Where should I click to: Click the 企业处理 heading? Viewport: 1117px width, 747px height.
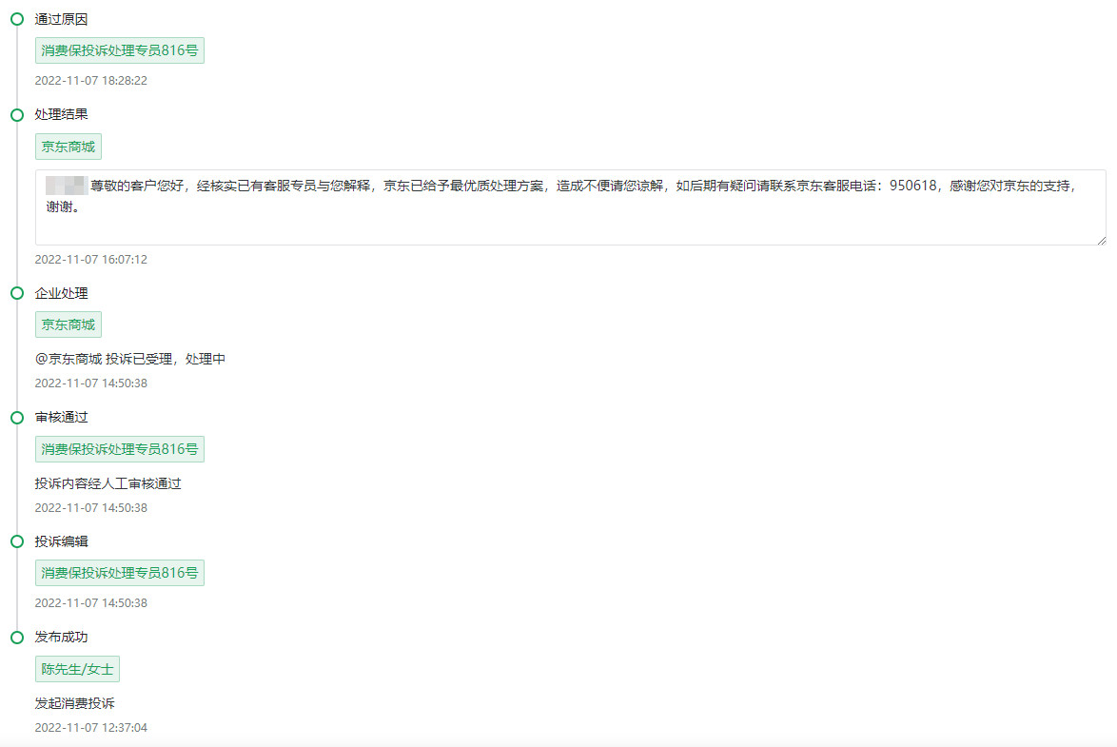61,293
